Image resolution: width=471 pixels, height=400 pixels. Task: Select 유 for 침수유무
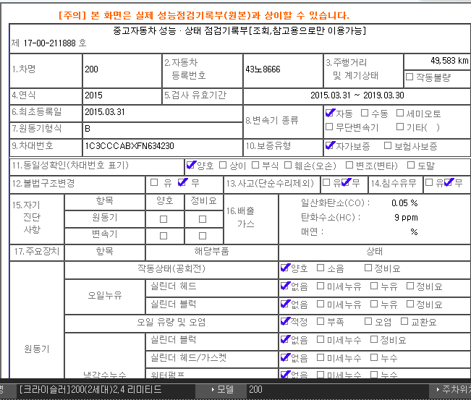430,183
